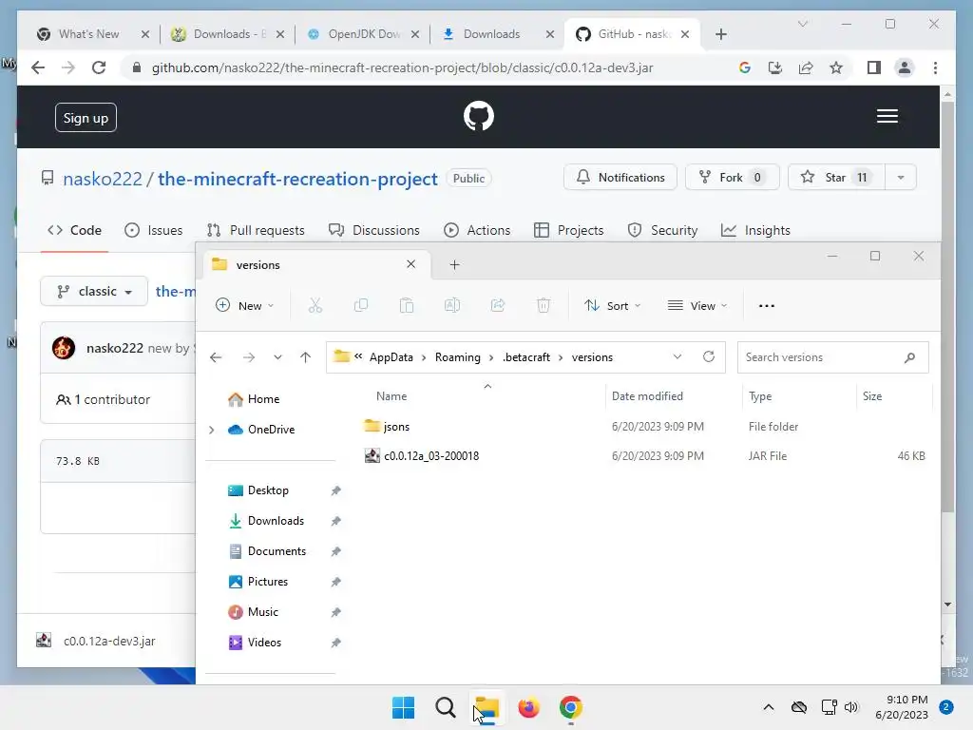
Task: Open the Actions tab
Action: [477, 230]
